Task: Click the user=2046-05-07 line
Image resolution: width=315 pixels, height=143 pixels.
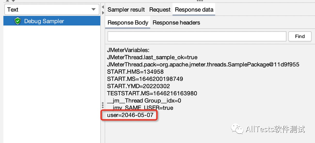Action: 130,115
